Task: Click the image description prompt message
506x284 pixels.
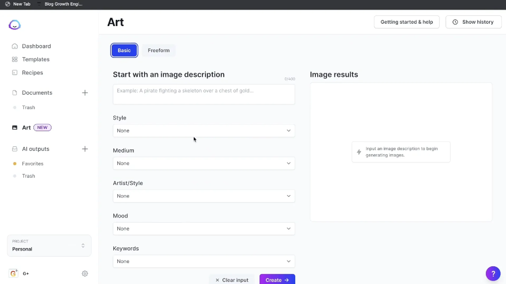Action: click(x=401, y=152)
